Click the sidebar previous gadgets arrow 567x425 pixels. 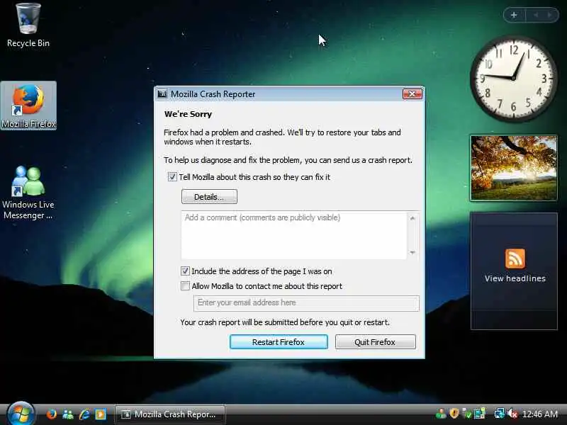coord(536,15)
